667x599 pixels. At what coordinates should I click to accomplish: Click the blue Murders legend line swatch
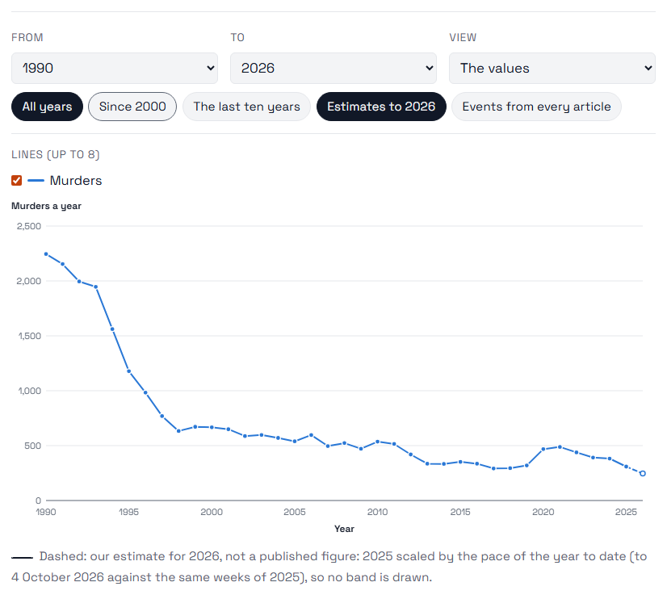pyautogui.click(x=36, y=181)
